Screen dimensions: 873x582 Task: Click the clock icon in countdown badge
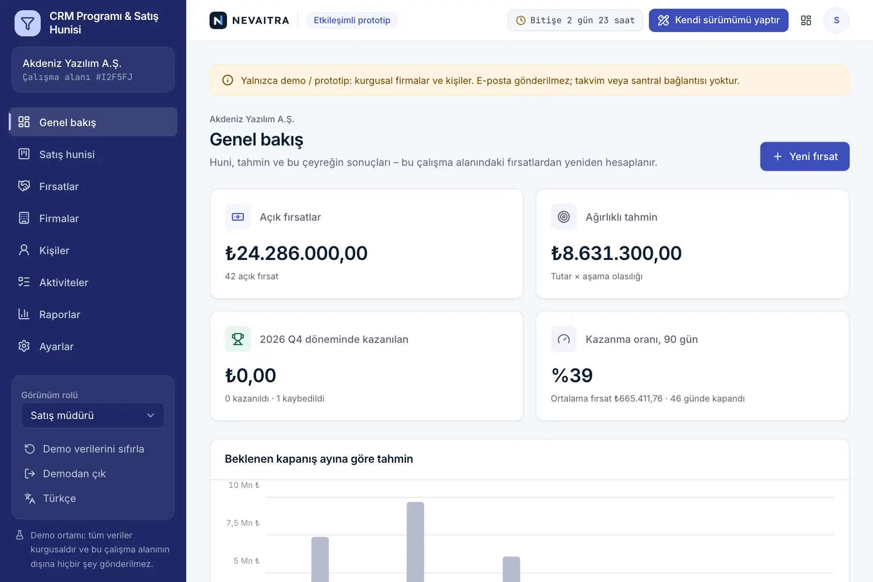pyautogui.click(x=521, y=20)
